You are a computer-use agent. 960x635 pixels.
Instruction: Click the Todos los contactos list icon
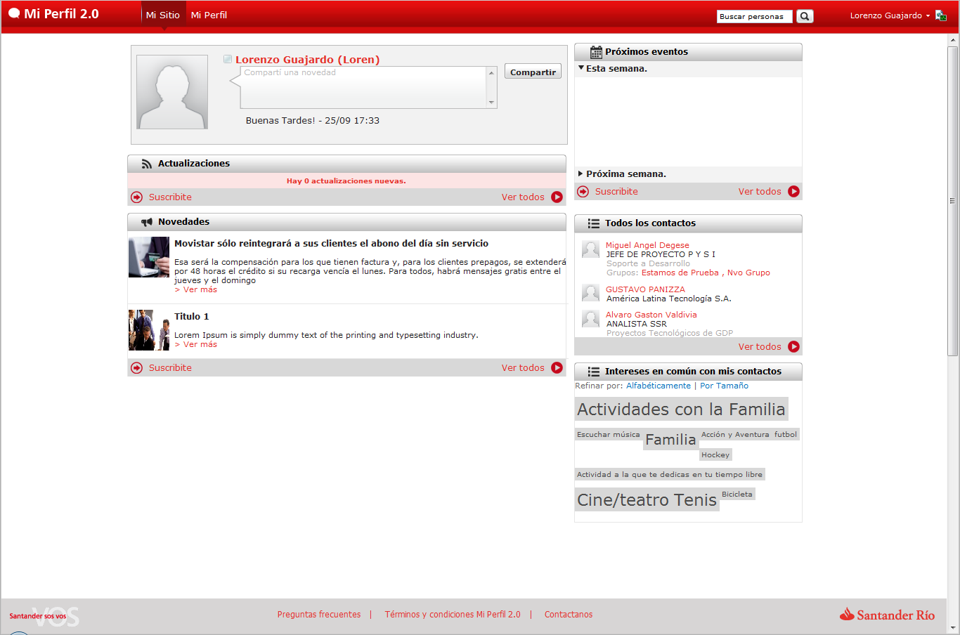594,223
